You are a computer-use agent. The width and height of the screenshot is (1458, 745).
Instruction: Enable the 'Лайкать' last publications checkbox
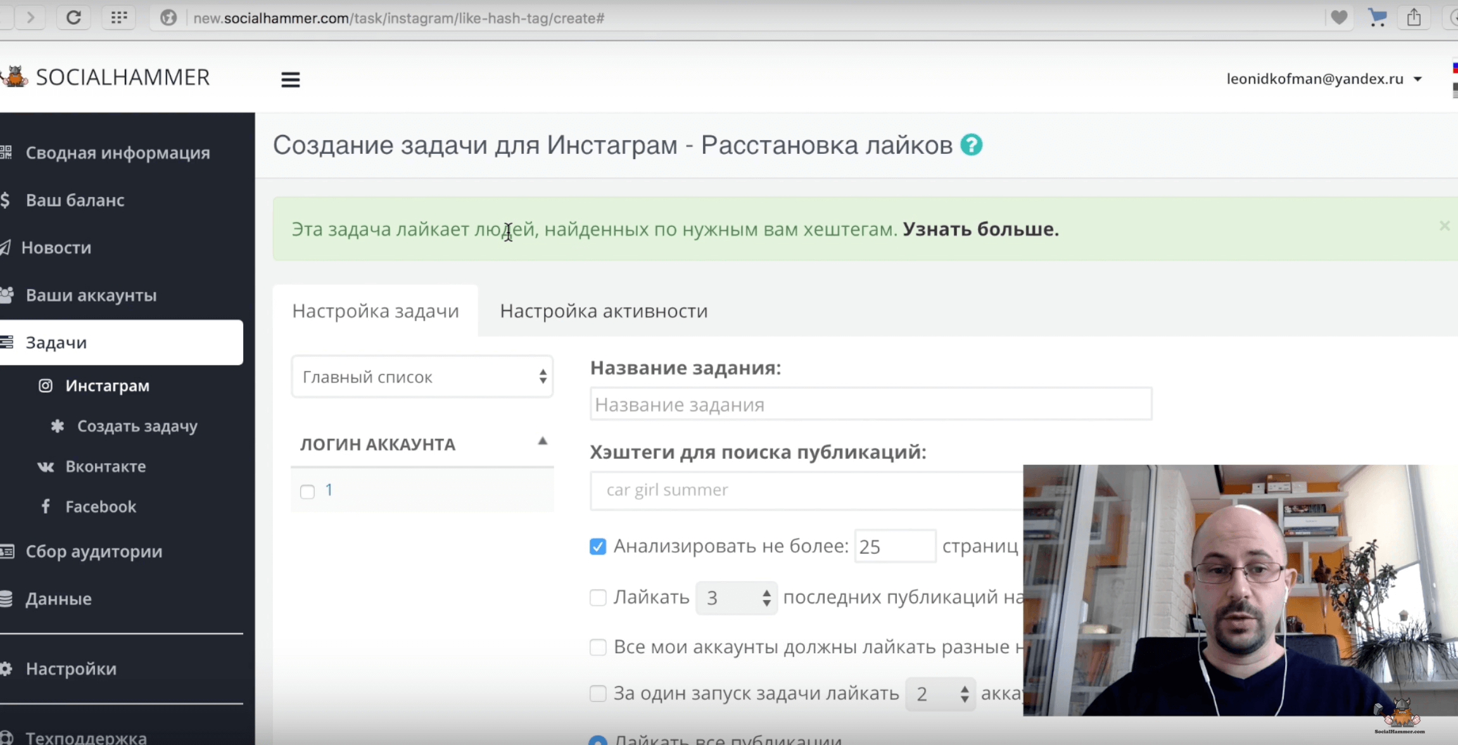[597, 597]
